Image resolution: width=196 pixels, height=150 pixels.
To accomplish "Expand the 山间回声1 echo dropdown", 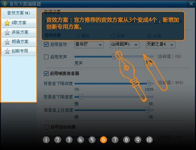I will pyautogui.click(x=125, y=45).
